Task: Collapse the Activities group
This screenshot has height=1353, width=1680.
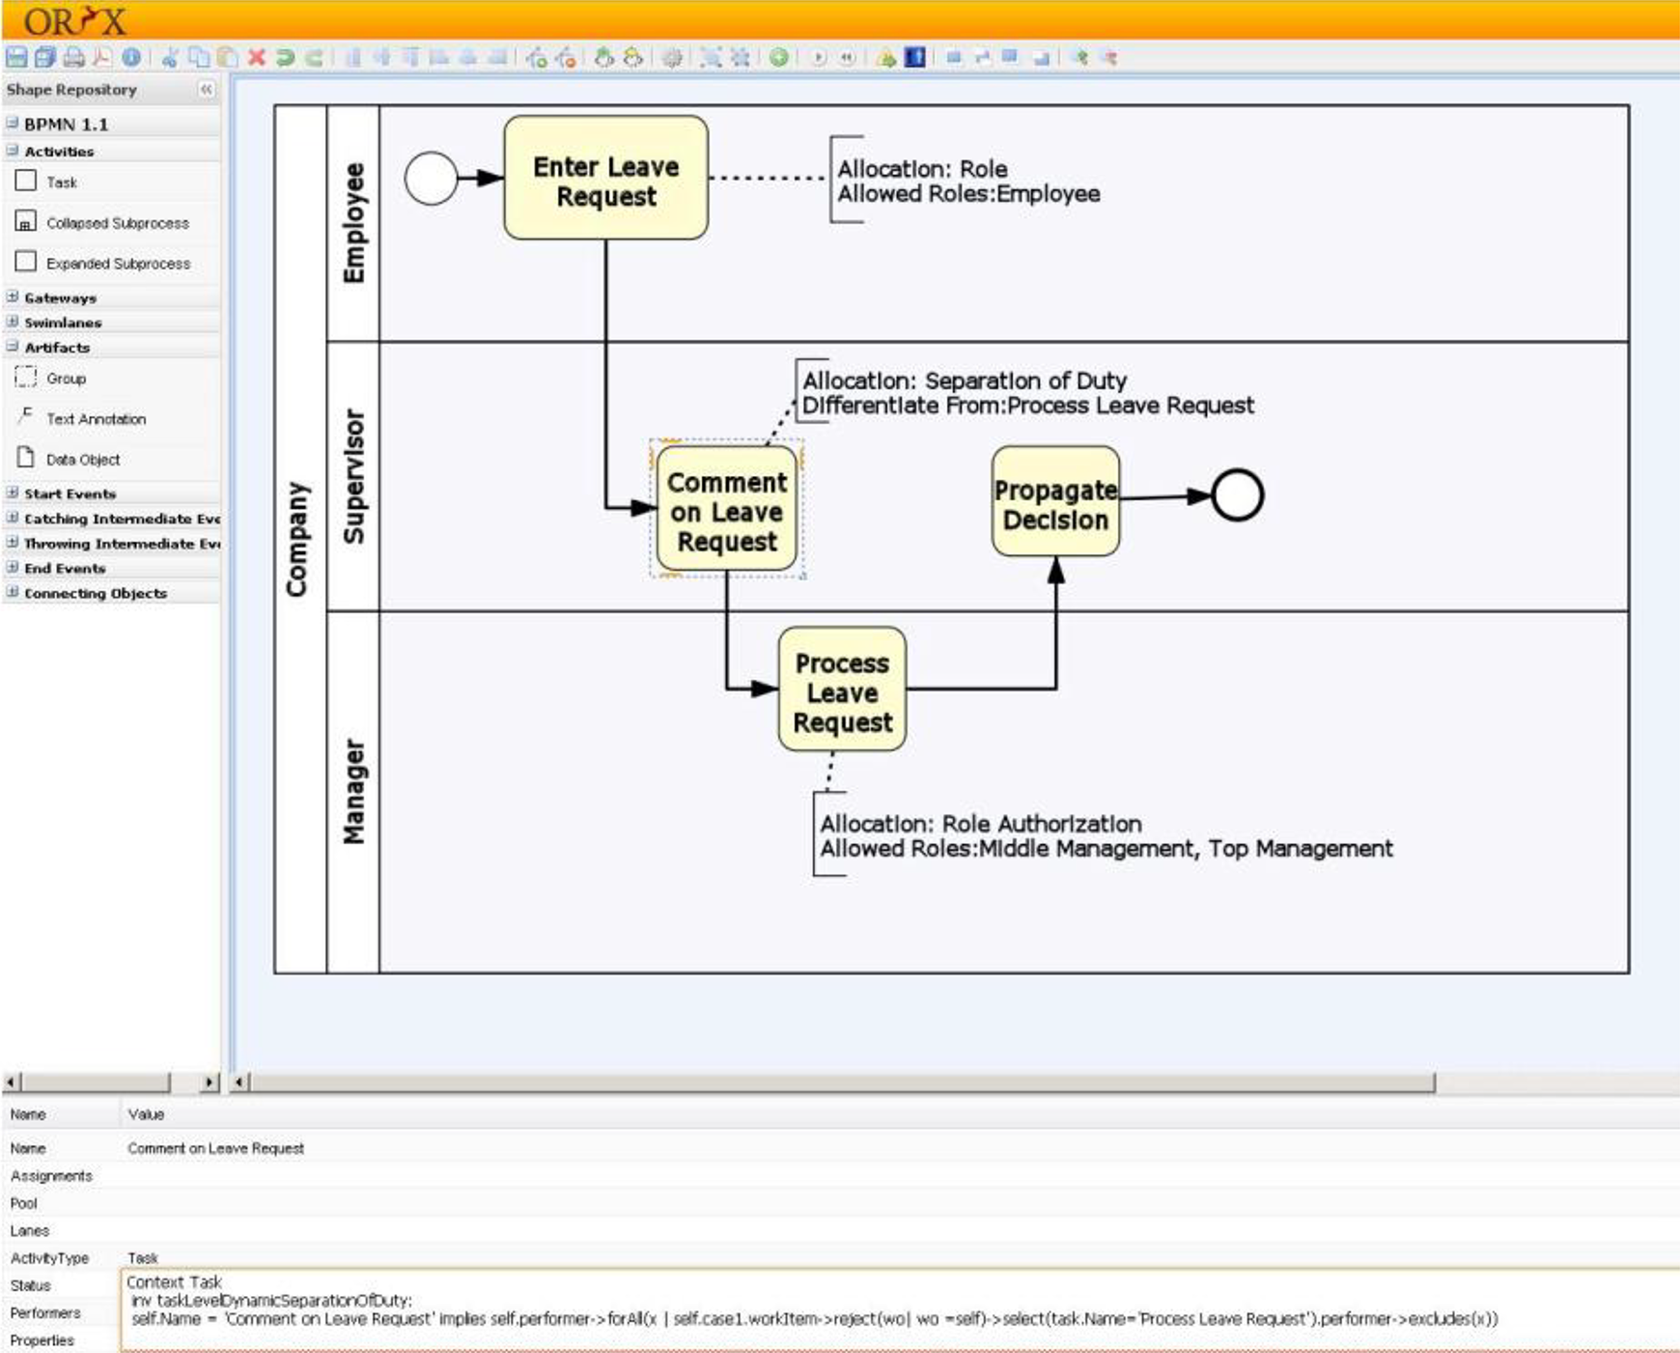Action: point(13,151)
